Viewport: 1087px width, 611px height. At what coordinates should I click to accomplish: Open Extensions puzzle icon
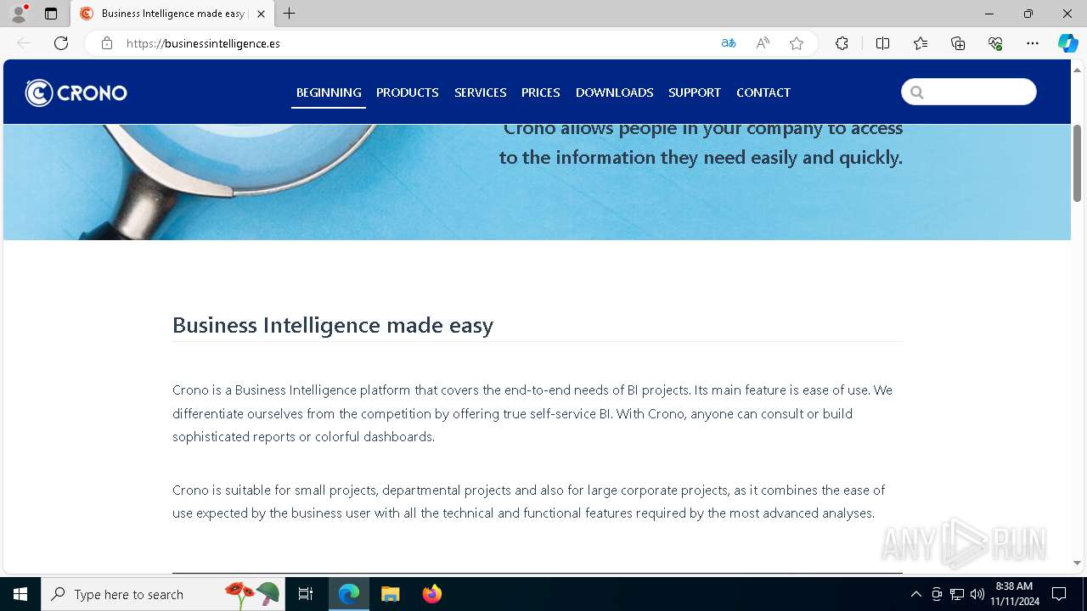842,43
